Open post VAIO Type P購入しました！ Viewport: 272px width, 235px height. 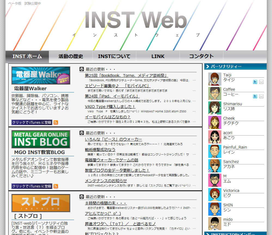[x=110, y=107]
